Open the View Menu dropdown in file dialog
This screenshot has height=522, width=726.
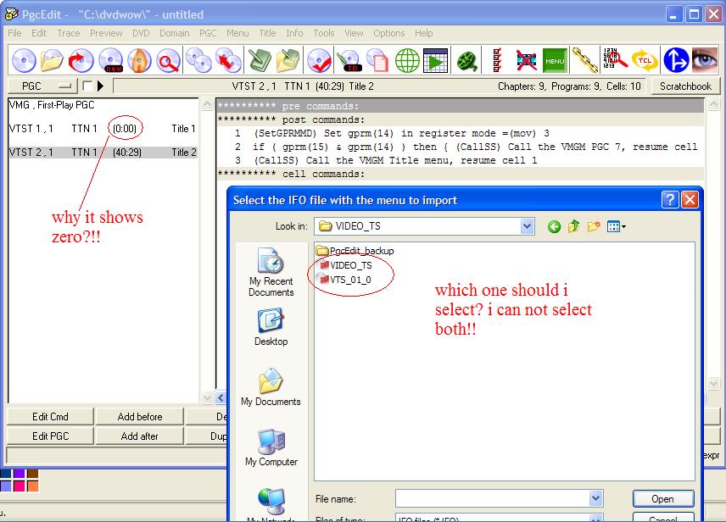coord(617,226)
